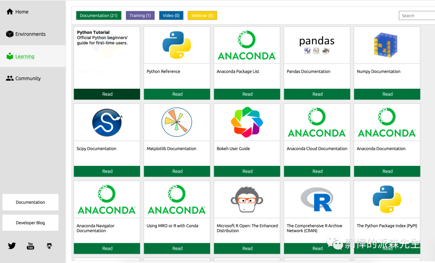
Task: Open the Documentation sidebar button
Action: pyautogui.click(x=31, y=202)
